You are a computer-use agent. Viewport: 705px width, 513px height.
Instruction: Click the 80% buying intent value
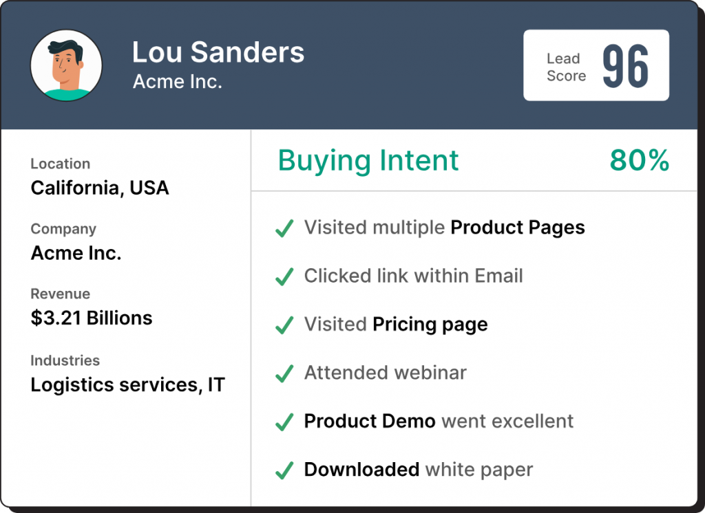[639, 161]
